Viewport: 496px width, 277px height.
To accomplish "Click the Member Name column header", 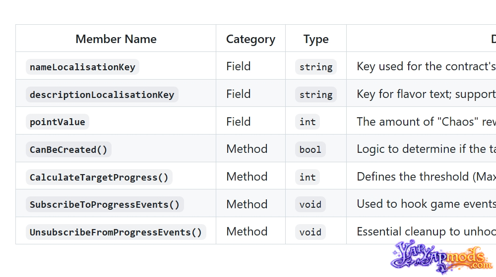I will [x=116, y=39].
